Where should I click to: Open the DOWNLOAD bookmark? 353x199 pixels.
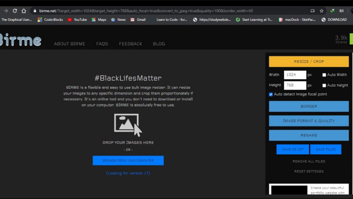click(334, 19)
